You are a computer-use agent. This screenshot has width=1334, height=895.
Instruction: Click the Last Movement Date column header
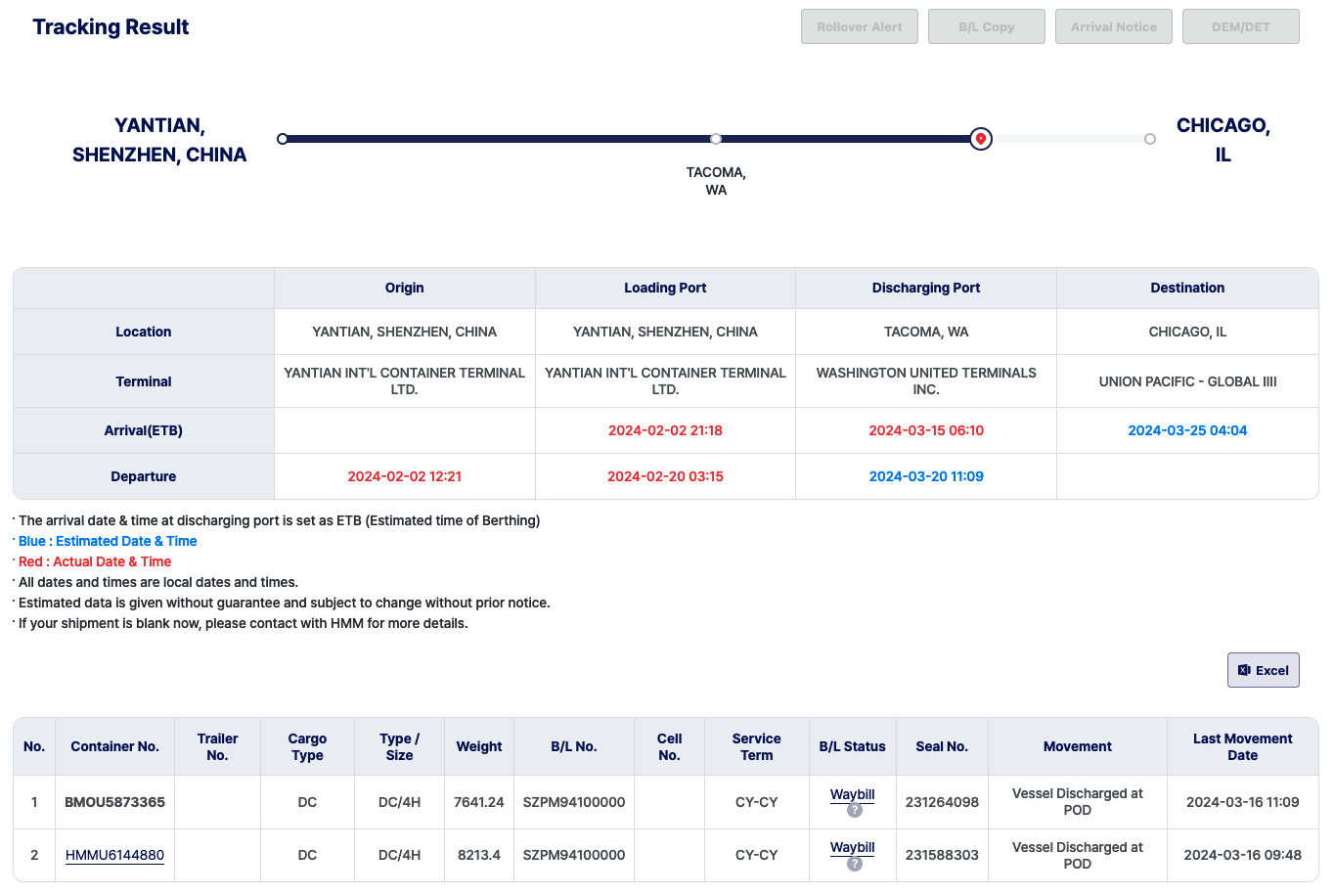click(1242, 746)
